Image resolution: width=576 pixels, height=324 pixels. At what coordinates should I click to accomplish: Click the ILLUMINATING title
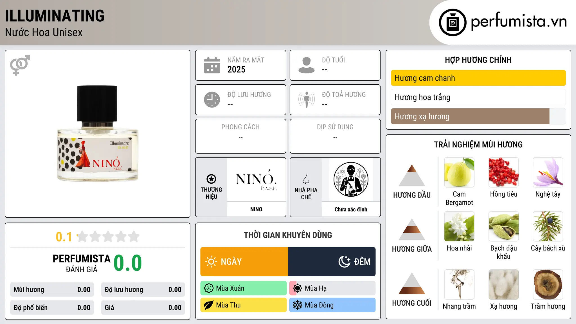pyautogui.click(x=55, y=16)
